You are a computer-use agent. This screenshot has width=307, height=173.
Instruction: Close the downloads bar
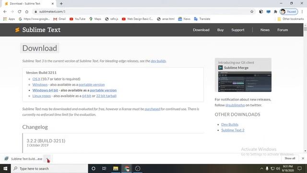[x=303, y=158]
